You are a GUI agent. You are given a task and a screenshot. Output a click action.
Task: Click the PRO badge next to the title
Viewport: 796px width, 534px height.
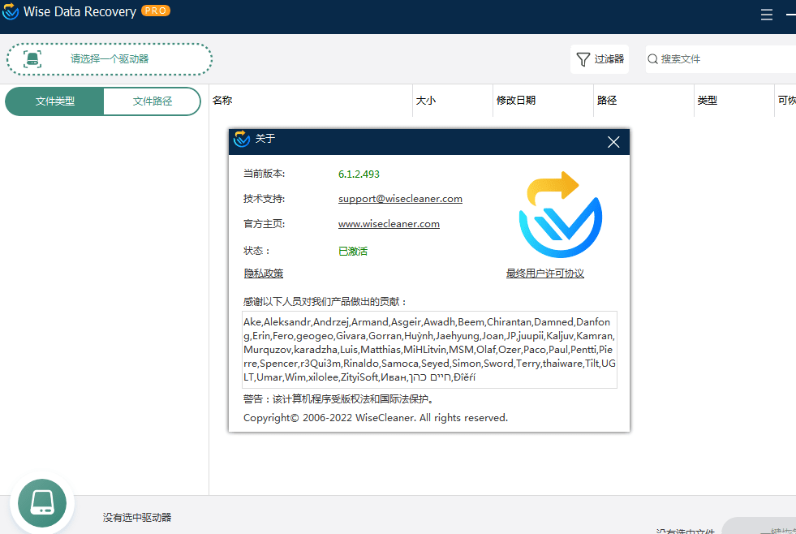(153, 11)
